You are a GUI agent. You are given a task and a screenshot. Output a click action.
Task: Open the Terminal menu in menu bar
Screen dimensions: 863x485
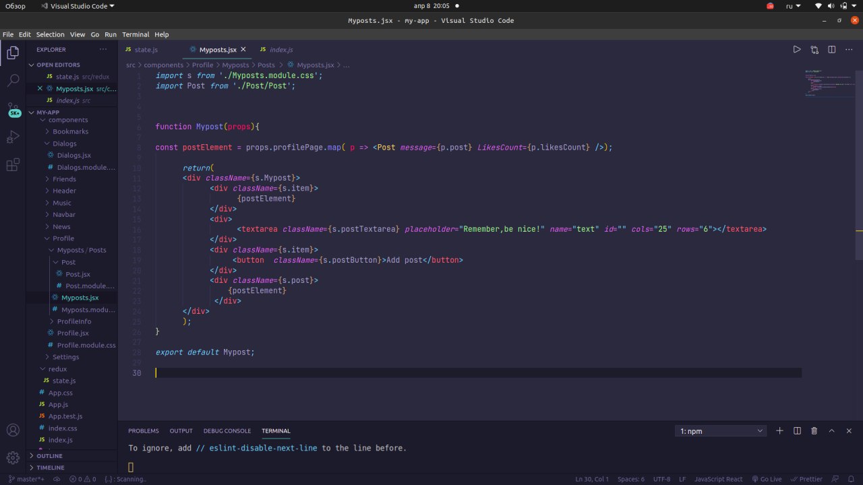[x=136, y=34]
